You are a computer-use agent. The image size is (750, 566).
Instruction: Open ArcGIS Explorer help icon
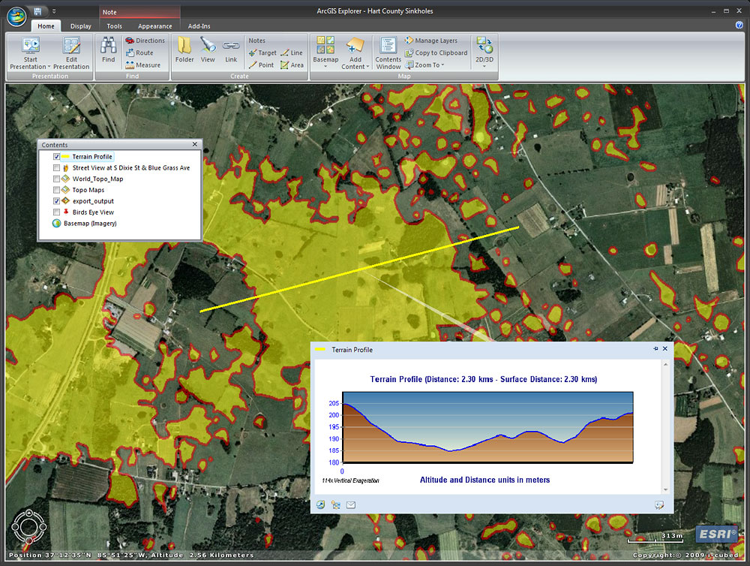(739, 25)
